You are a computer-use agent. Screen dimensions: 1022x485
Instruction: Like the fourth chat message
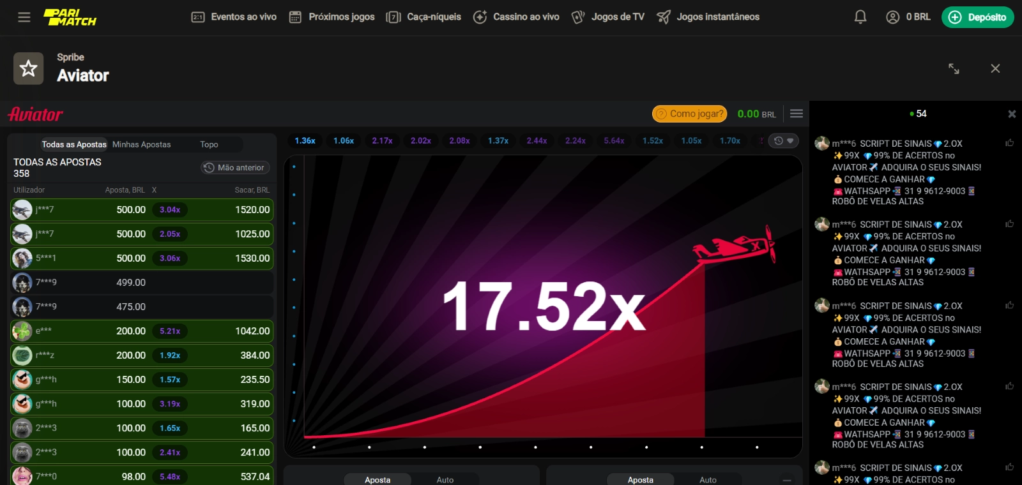pyautogui.click(x=1009, y=386)
